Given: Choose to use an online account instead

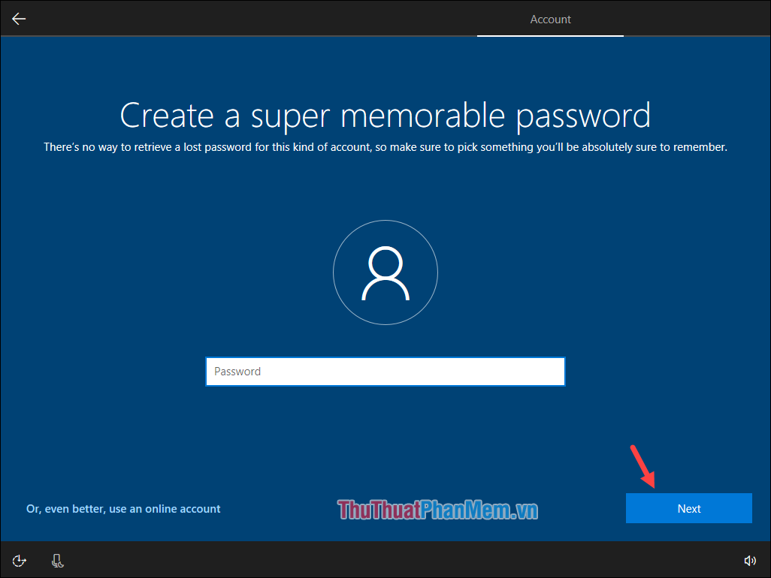Looking at the screenshot, I should (x=123, y=508).
